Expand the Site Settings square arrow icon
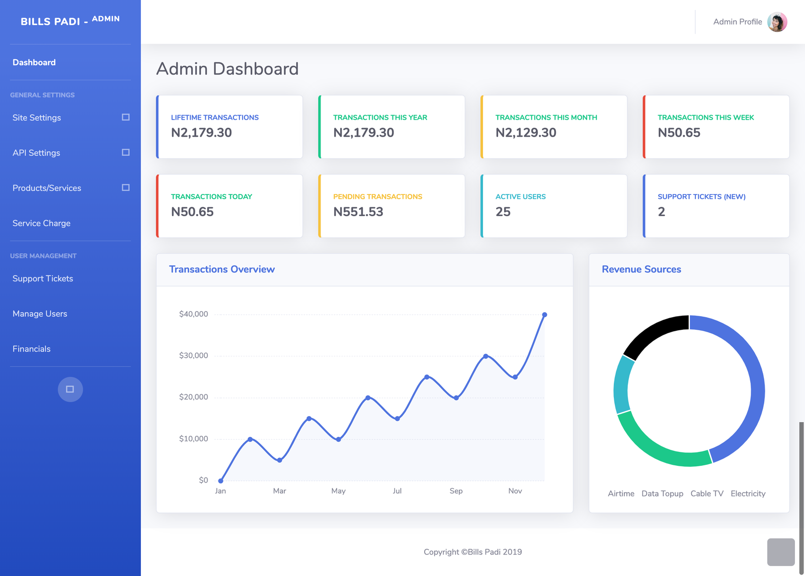This screenshot has width=805, height=576. pyautogui.click(x=126, y=117)
